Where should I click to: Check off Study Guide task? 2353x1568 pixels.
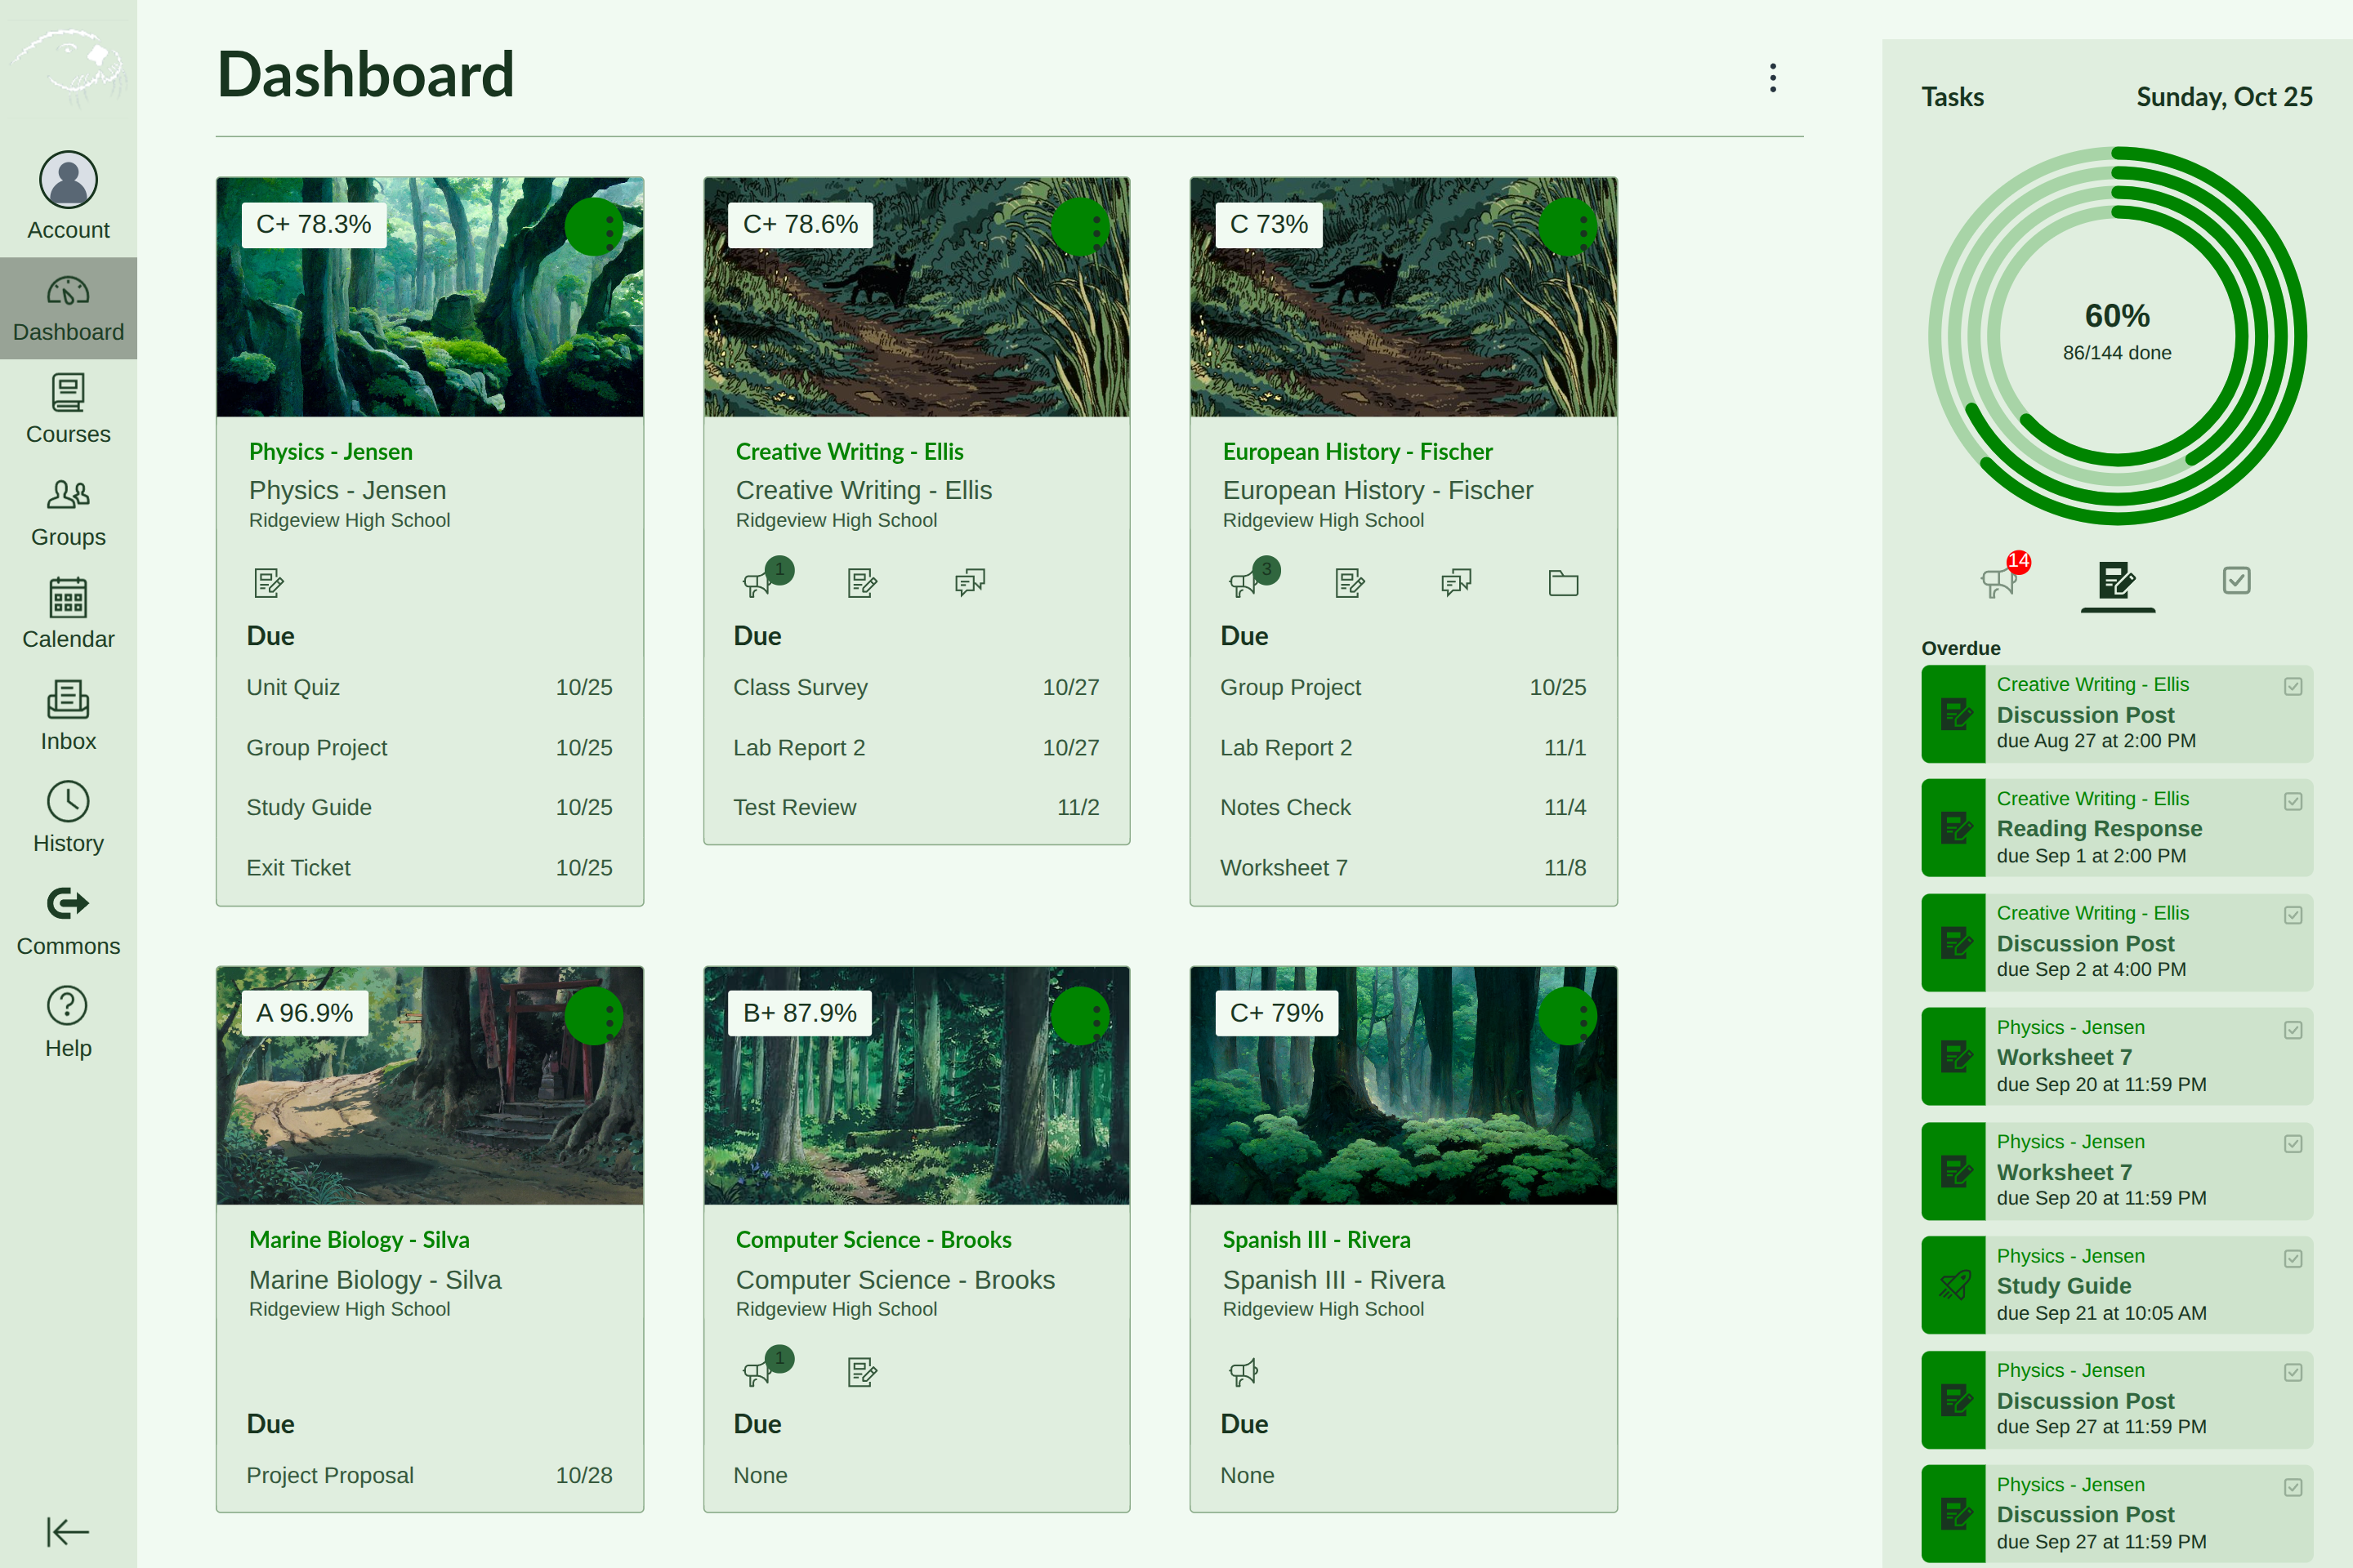click(x=2293, y=1258)
